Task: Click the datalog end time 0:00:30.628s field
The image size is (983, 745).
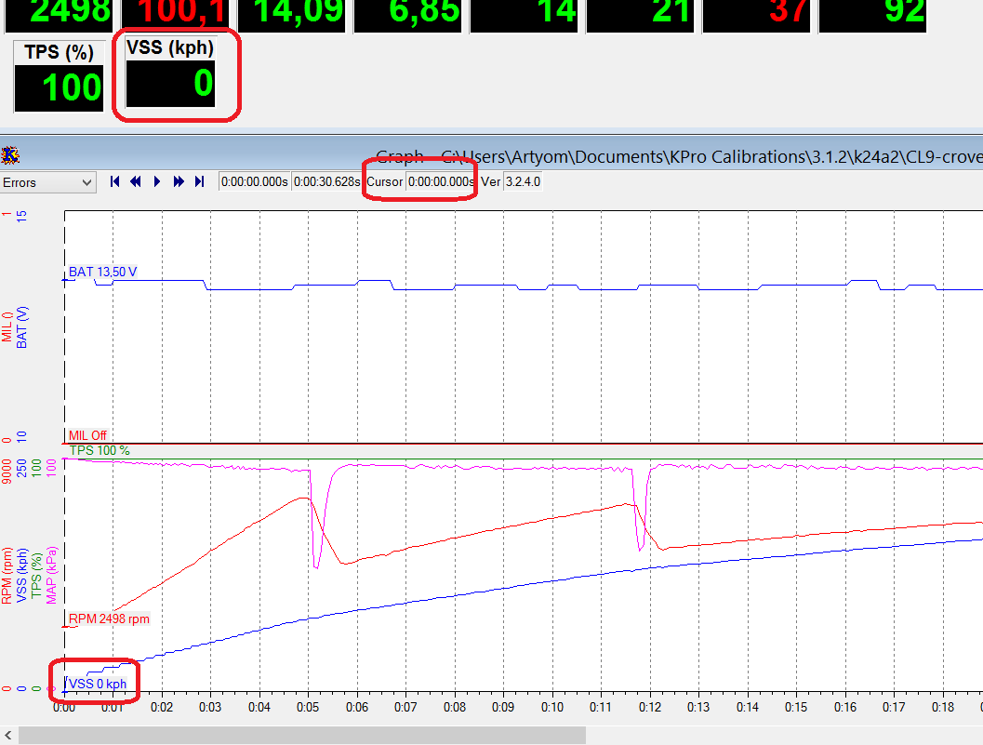Action: tap(326, 182)
